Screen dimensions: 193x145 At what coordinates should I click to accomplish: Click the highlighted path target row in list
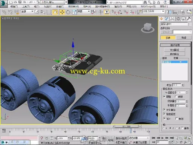click(175, 62)
